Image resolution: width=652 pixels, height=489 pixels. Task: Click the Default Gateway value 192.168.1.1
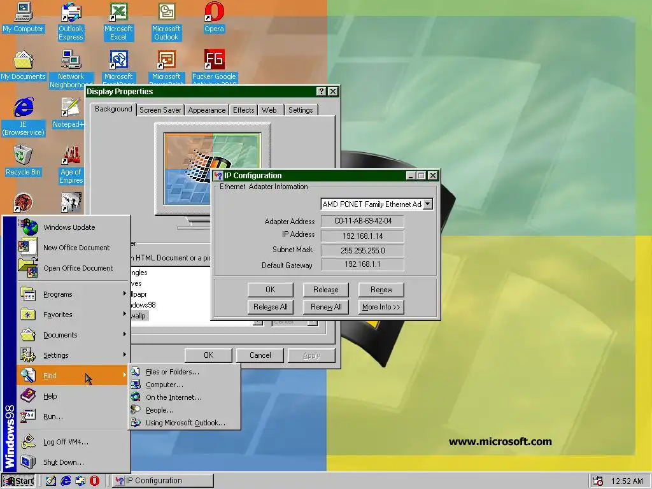362,264
